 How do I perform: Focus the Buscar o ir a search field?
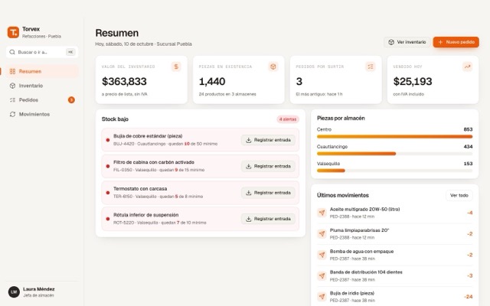(x=42, y=52)
